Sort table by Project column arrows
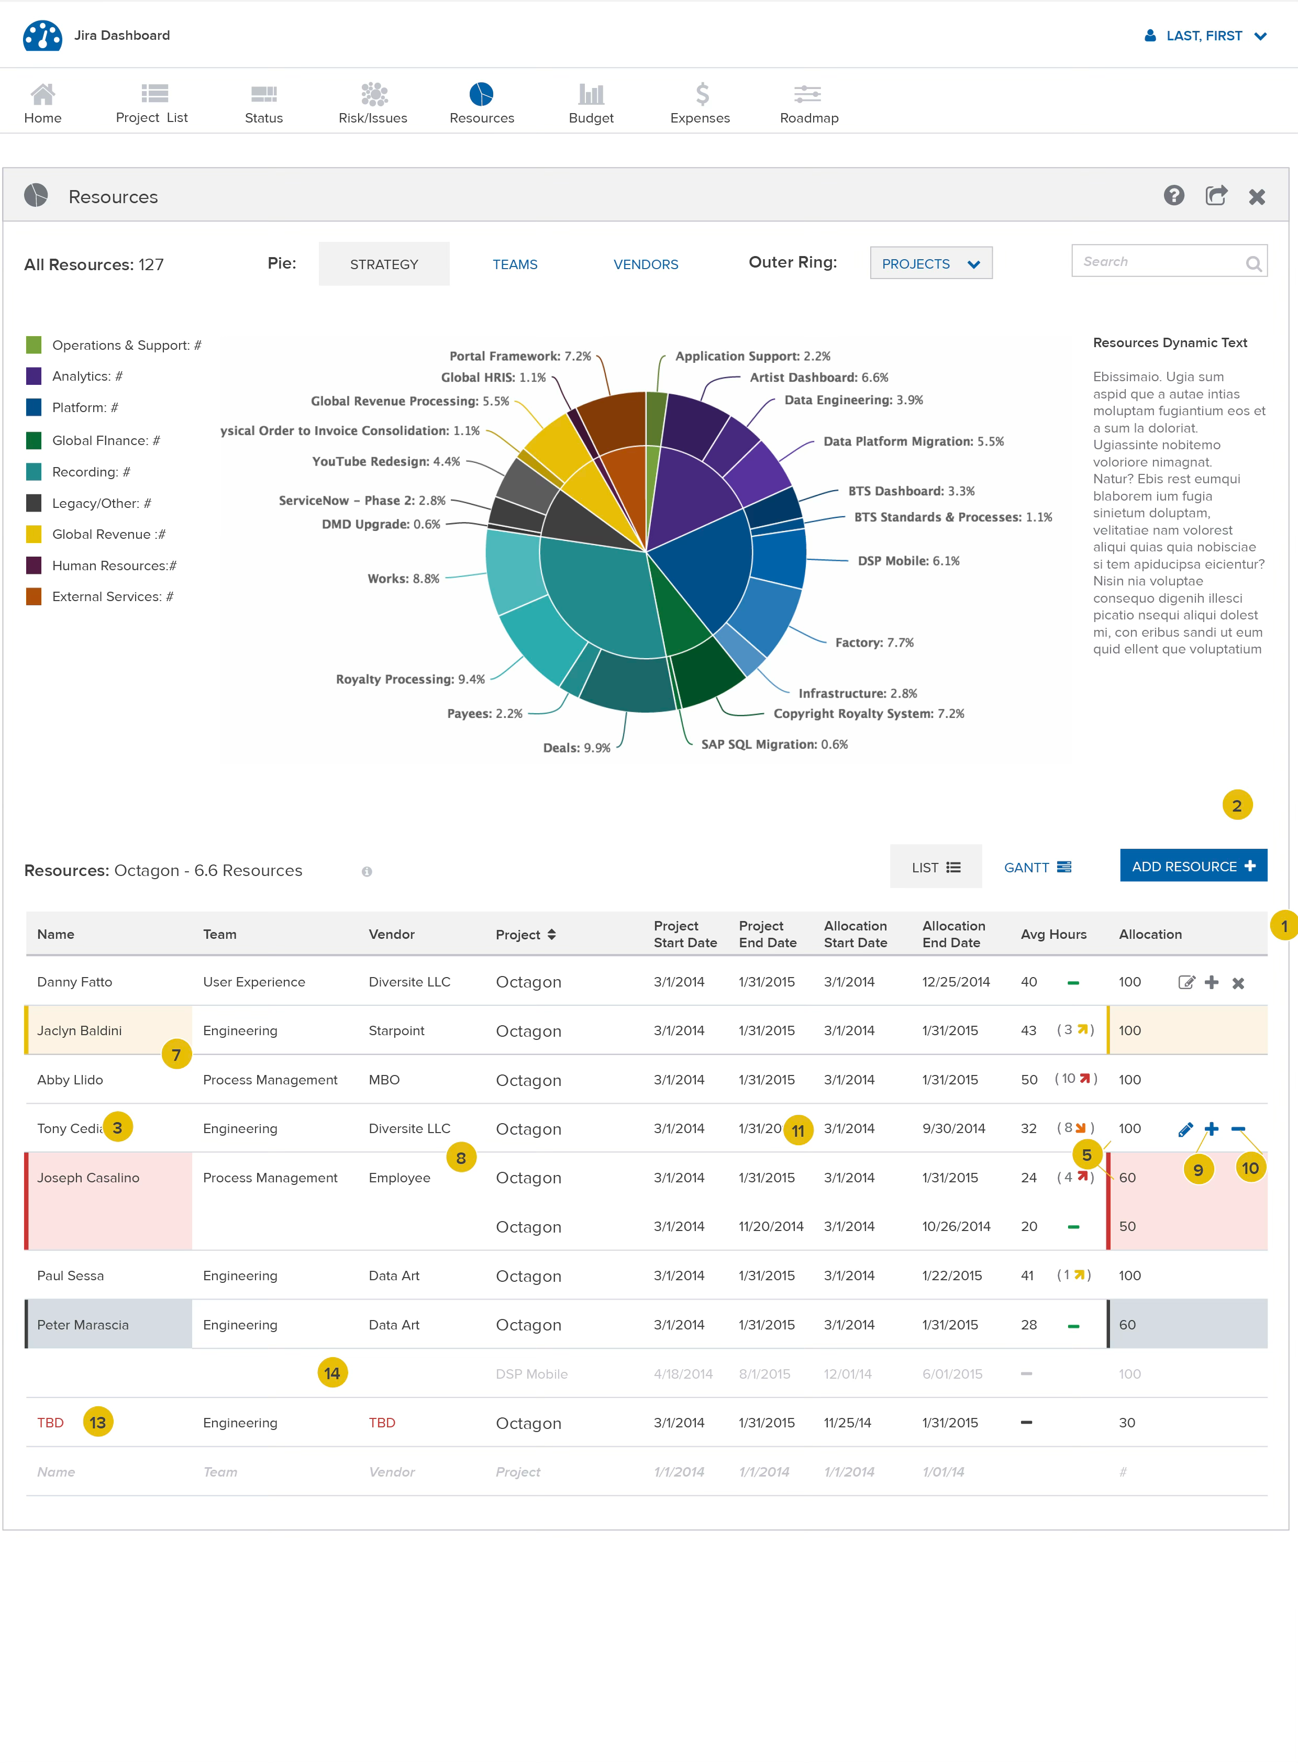 click(x=551, y=934)
